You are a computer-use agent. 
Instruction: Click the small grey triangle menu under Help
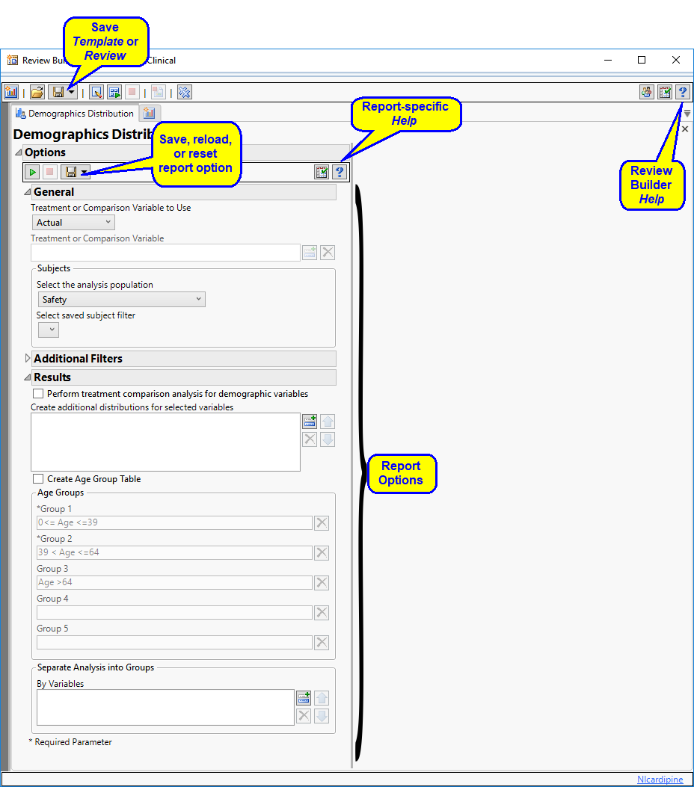[687, 114]
